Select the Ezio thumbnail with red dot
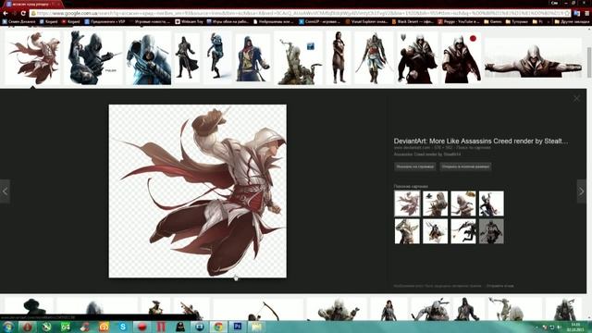The image size is (592, 333). point(462,57)
